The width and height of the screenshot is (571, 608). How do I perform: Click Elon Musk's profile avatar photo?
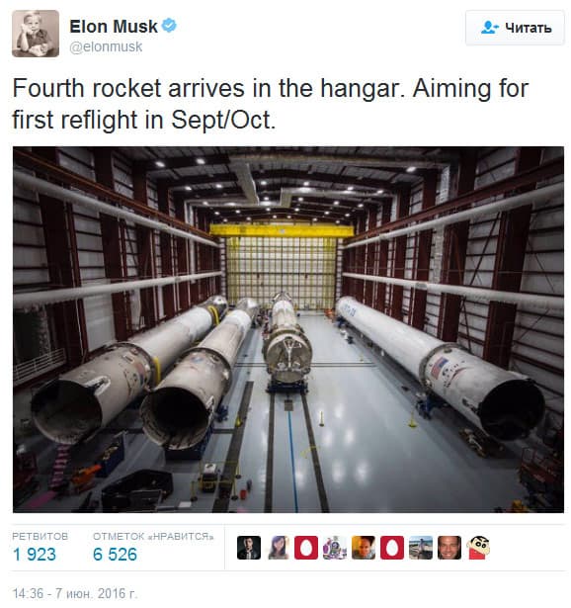(36, 34)
